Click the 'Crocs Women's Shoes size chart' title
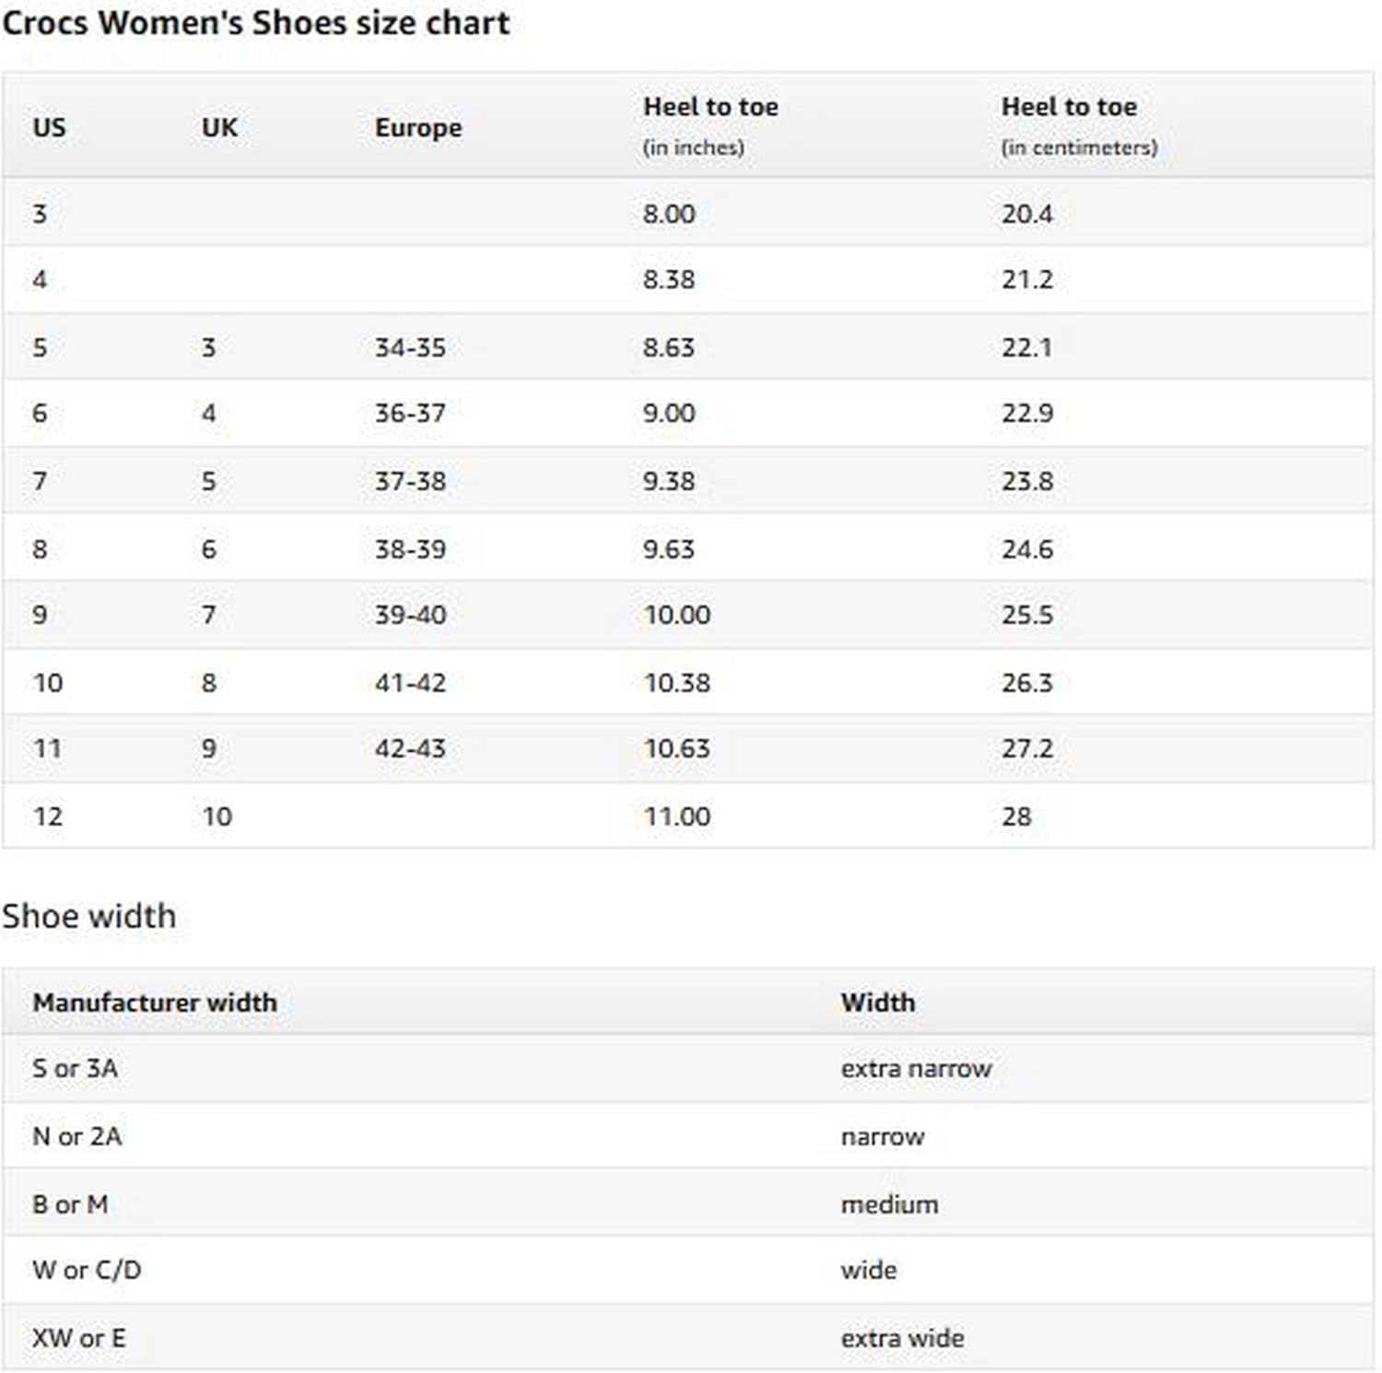 click(255, 23)
